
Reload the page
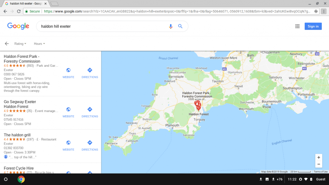click(x=19, y=11)
